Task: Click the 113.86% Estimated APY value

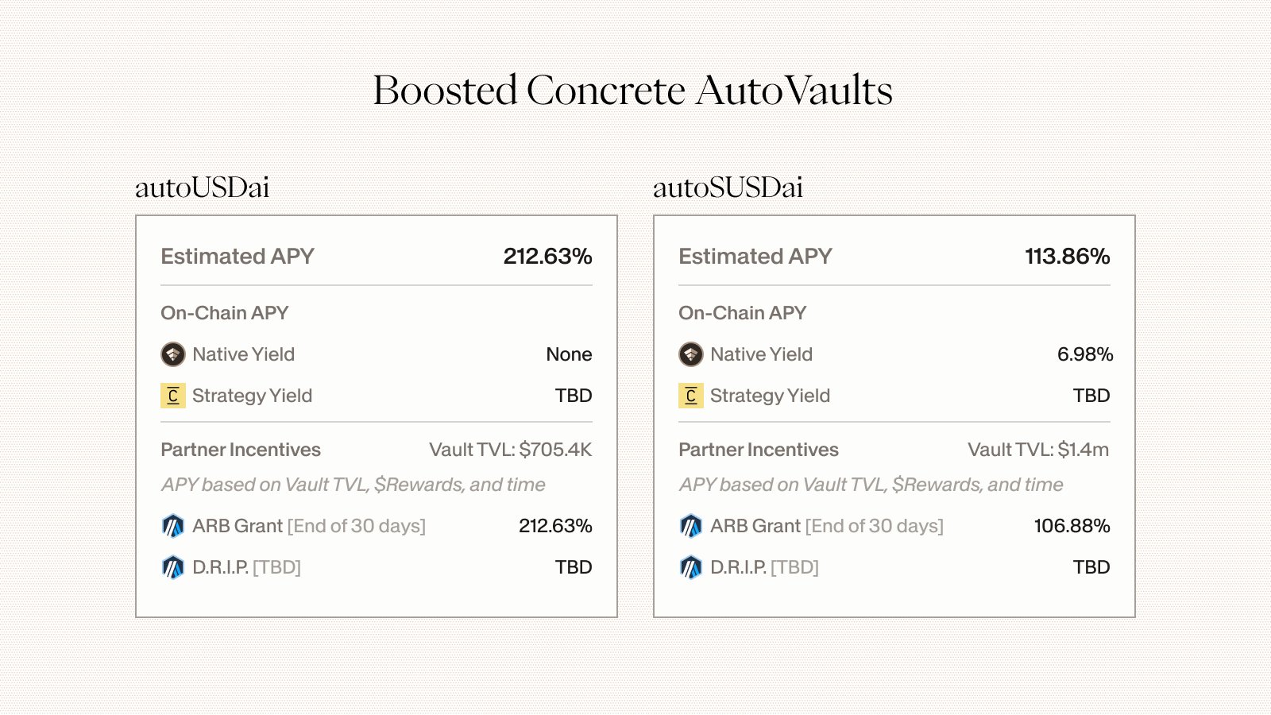Action: point(1067,256)
